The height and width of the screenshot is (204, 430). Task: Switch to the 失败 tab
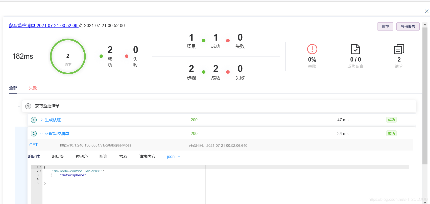[33, 88]
